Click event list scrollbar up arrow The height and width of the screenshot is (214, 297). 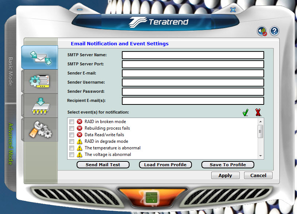(x=261, y=122)
